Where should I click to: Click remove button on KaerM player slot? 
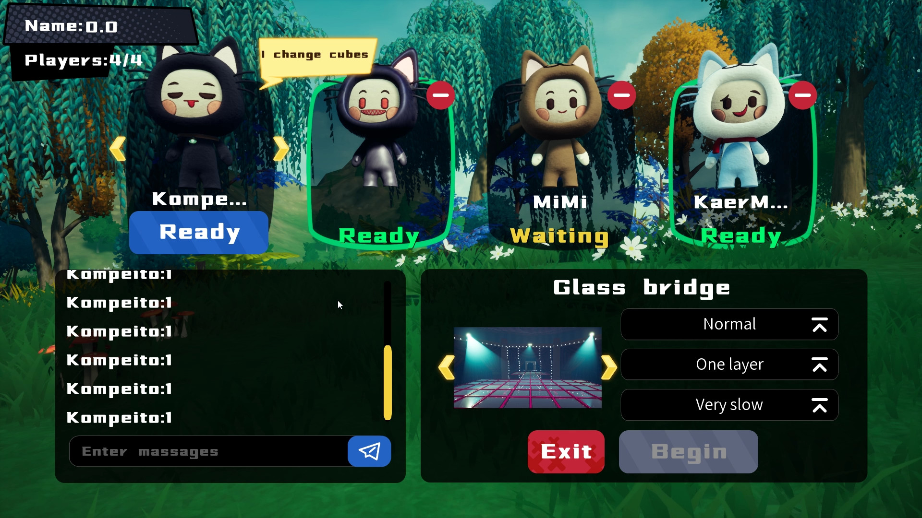[x=804, y=95]
